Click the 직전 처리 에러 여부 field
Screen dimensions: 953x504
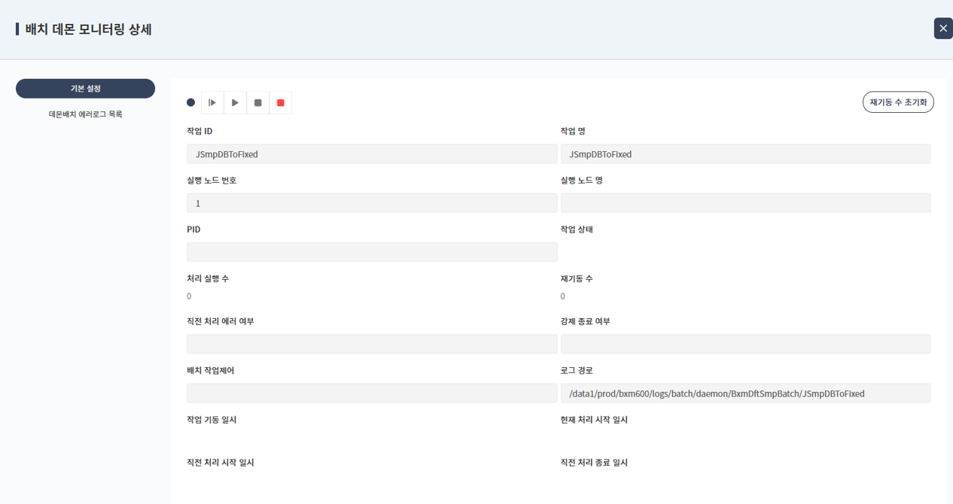[x=372, y=344]
